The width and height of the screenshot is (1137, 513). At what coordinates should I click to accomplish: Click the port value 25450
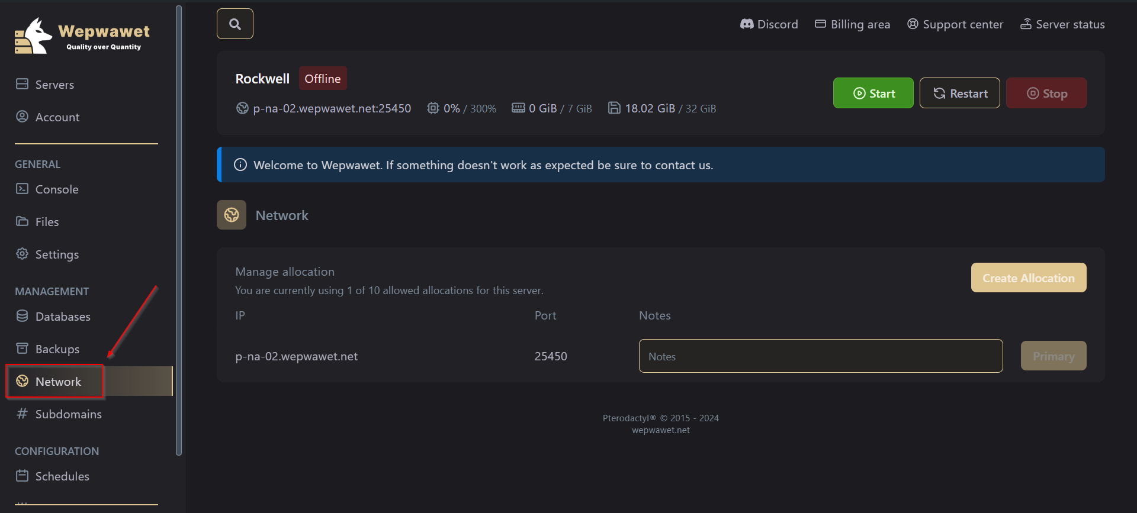[551, 356]
